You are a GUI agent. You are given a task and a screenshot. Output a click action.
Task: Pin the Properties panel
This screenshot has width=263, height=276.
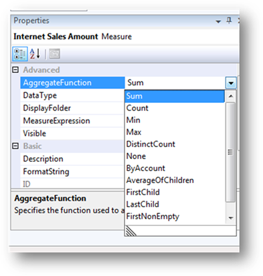[x=229, y=21]
